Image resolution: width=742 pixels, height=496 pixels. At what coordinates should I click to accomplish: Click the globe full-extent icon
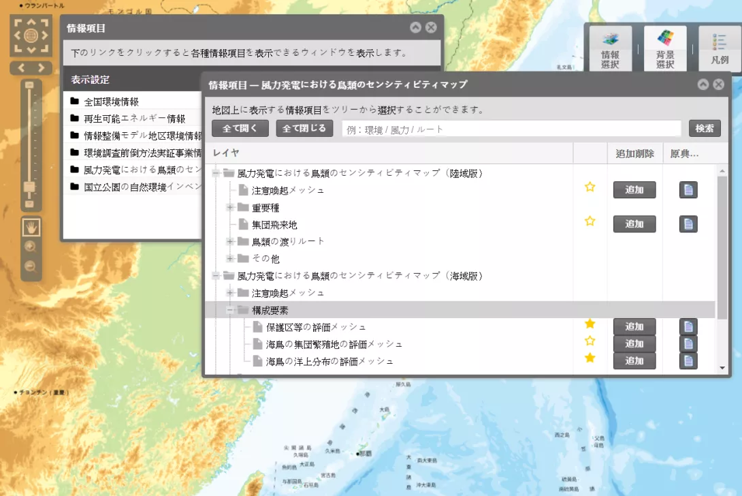pos(31,35)
